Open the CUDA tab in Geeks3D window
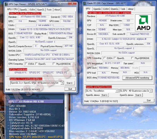 click(x=106, y=9)
